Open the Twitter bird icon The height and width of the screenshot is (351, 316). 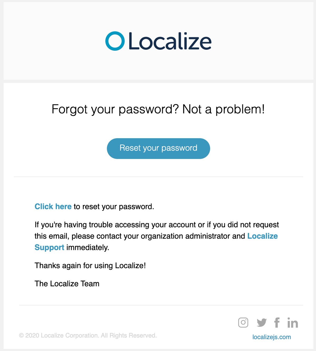262,322
